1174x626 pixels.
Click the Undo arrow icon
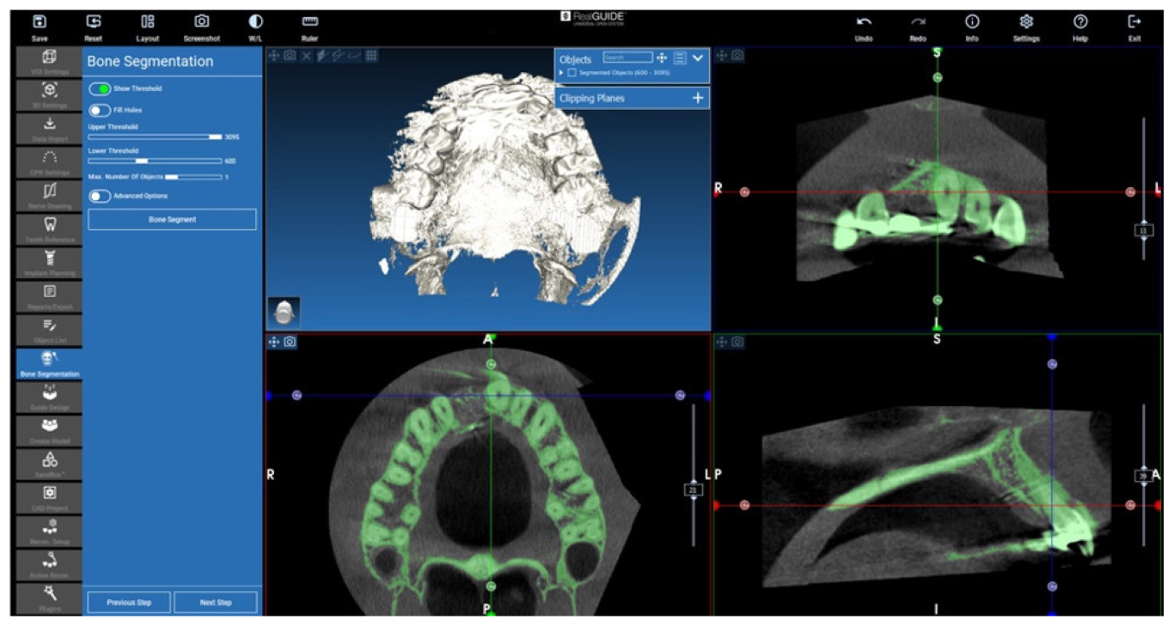[864, 22]
